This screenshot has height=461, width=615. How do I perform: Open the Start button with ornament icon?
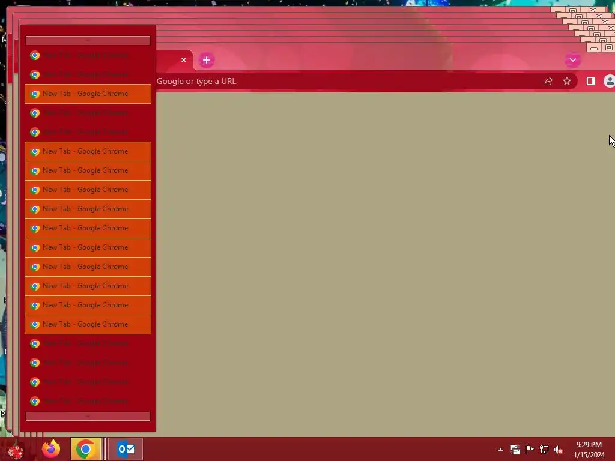pyautogui.click(x=15, y=449)
